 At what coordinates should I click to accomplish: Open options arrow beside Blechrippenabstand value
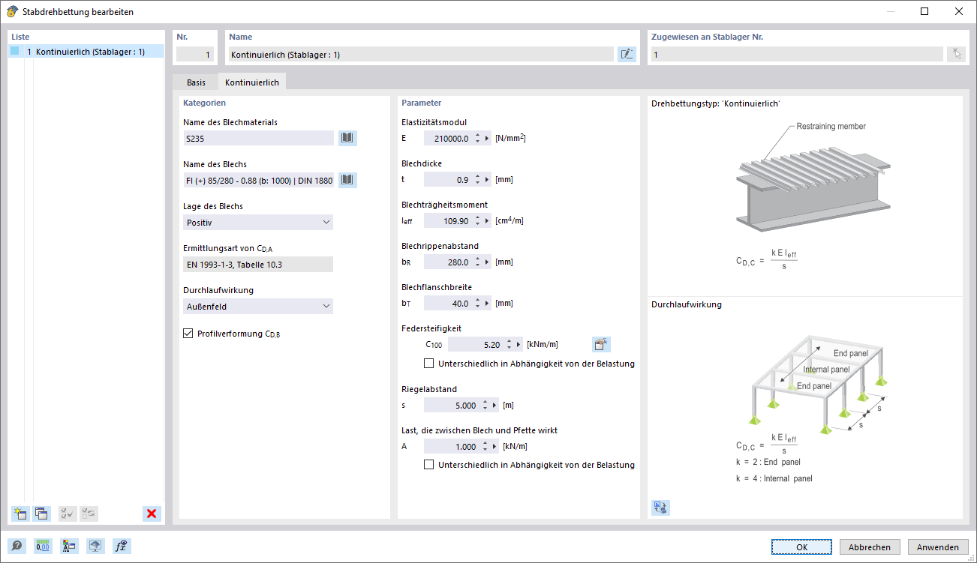[487, 262]
